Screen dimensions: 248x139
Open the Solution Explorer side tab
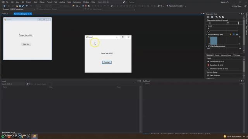click(x=246, y=19)
